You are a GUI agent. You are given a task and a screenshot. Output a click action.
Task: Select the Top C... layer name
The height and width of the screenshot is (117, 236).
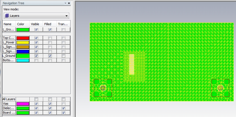pos(8,38)
